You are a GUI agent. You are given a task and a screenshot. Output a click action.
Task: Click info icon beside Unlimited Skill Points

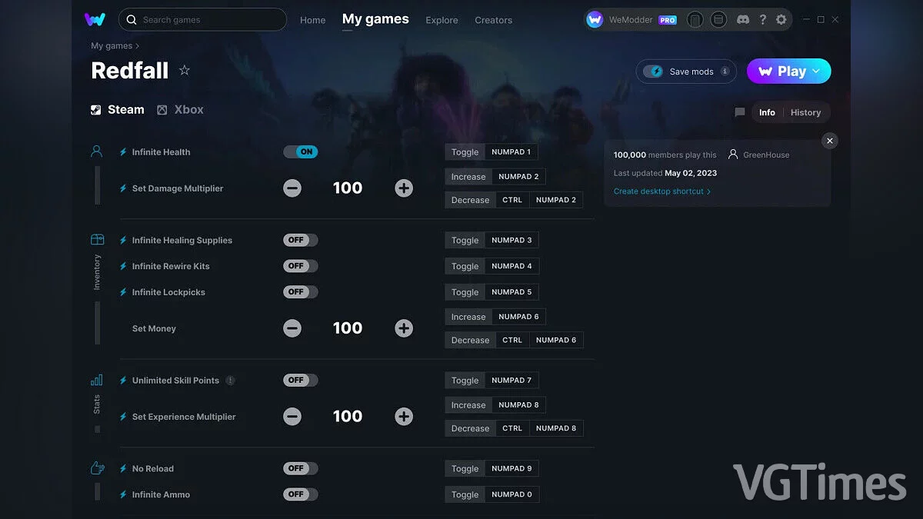230,381
